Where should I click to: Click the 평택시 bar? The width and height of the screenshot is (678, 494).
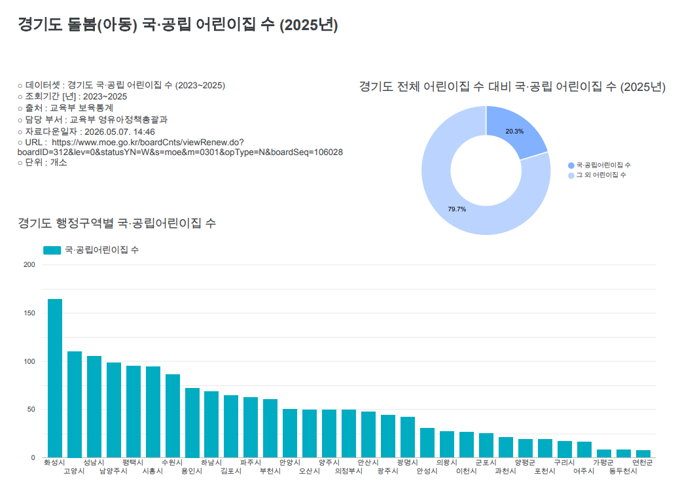[134, 412]
